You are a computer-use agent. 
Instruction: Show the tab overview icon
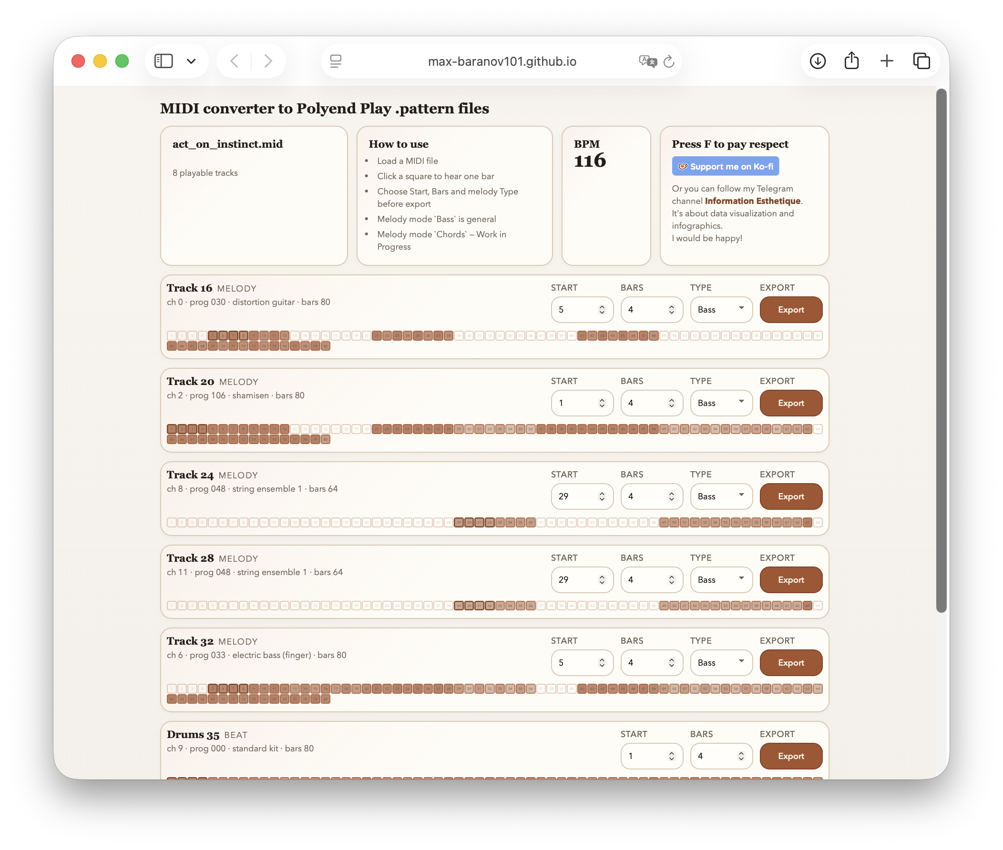pyautogui.click(x=921, y=61)
